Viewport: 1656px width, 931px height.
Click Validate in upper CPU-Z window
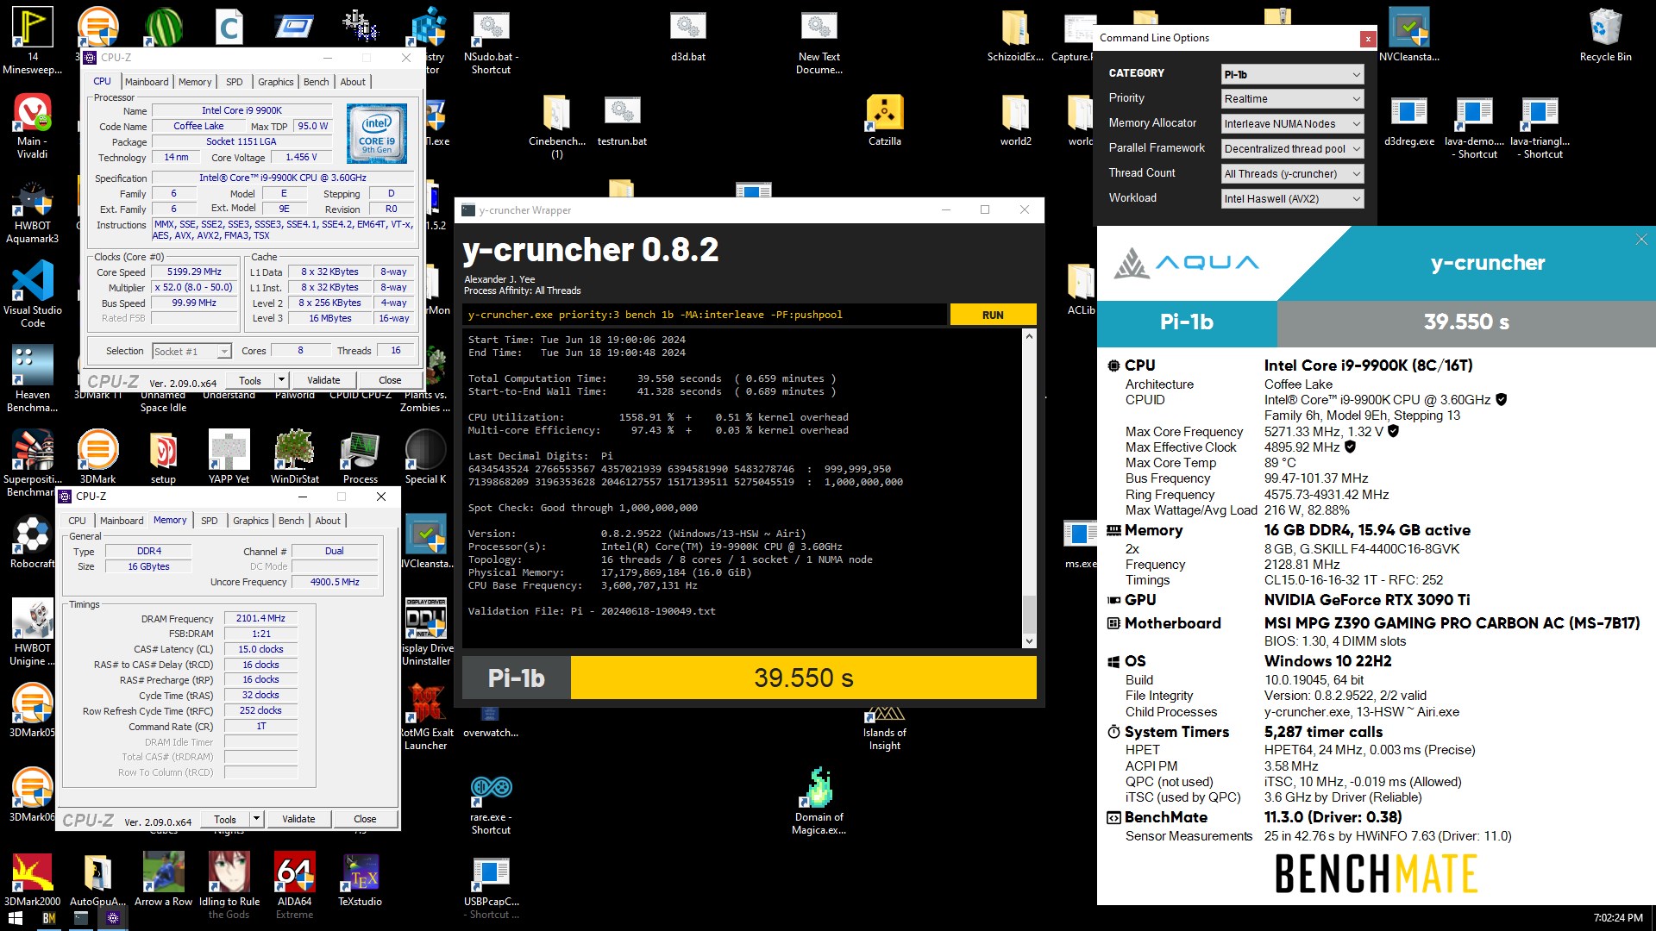pos(323,380)
